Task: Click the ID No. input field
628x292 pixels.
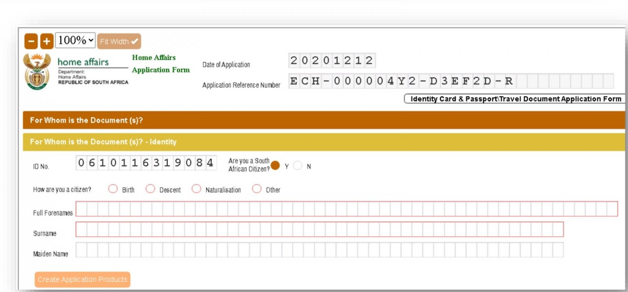Action: pyautogui.click(x=146, y=163)
